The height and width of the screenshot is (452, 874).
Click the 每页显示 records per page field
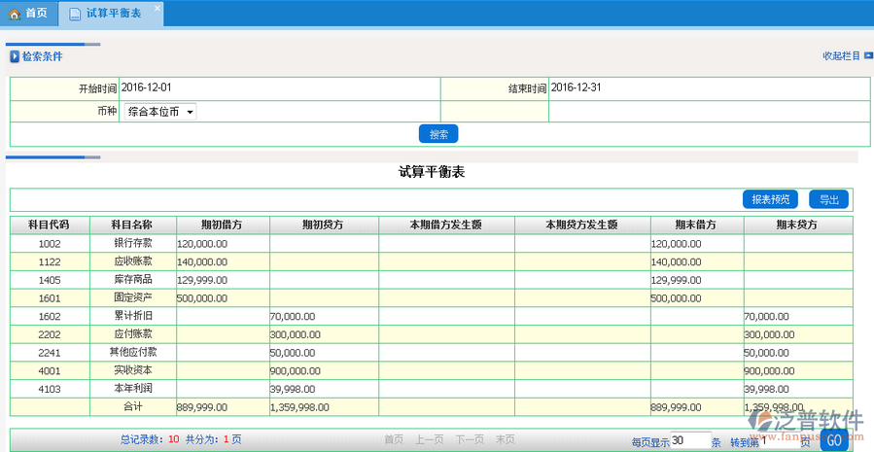pyautogui.click(x=688, y=440)
